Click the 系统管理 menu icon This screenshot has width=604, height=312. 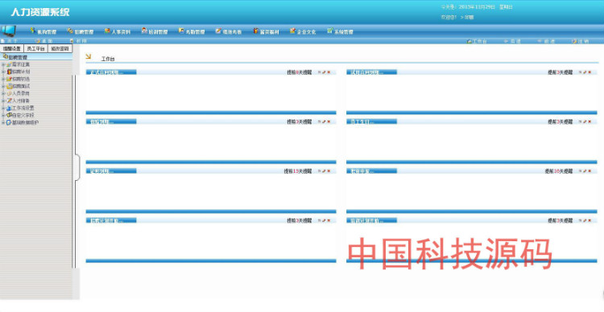tap(329, 31)
